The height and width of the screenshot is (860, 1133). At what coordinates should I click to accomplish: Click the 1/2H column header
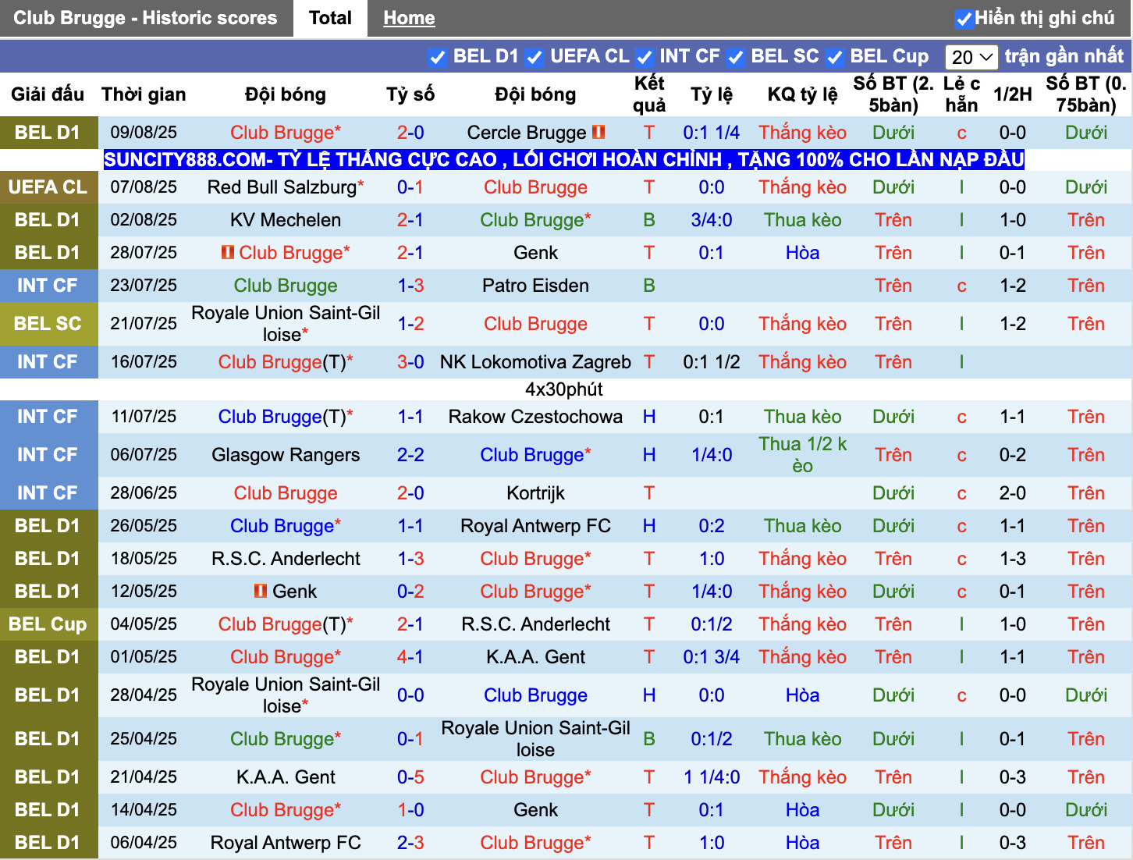pyautogui.click(x=1013, y=94)
